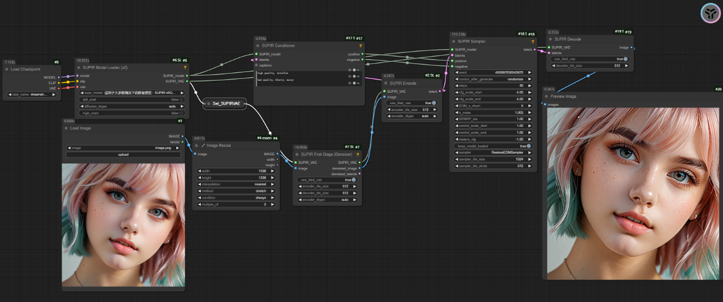Open the sampler dropdown showing RestoreEDMSampler
This screenshot has height=302, width=723.
point(492,152)
